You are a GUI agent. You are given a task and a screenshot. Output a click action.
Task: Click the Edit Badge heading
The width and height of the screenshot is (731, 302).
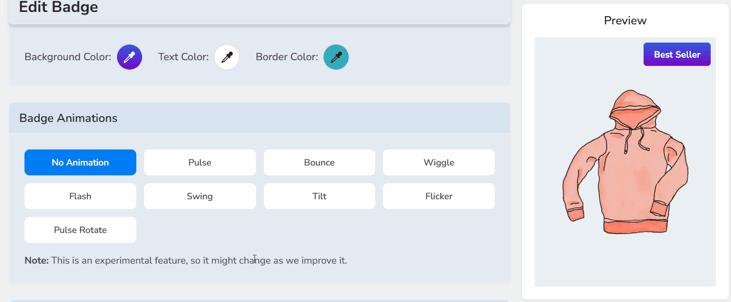58,8
